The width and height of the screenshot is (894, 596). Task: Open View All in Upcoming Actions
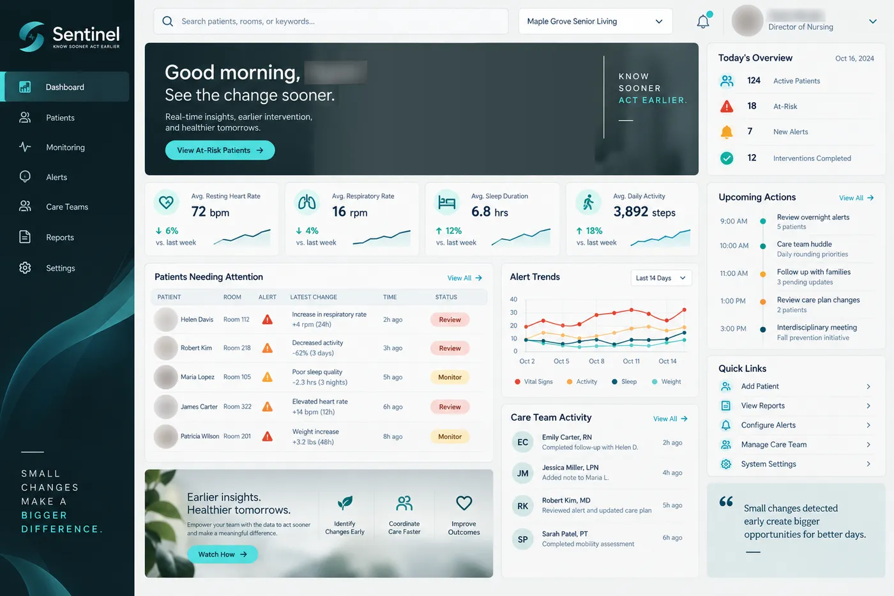(856, 198)
